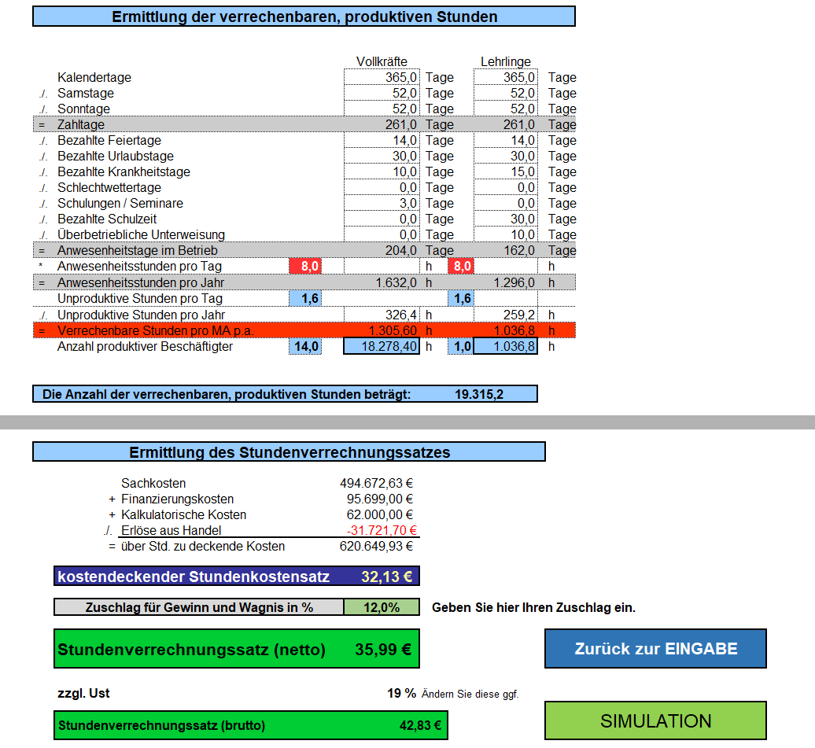815x748 pixels.
Task: Select the 14,0 Anzahl produktiver Beschäftigter cell
Action: [305, 346]
